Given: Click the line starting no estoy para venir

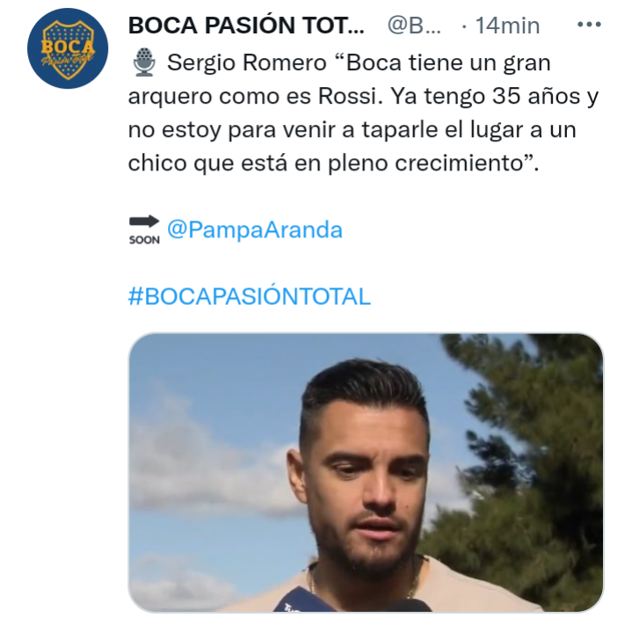Looking at the screenshot, I should tap(352, 130).
